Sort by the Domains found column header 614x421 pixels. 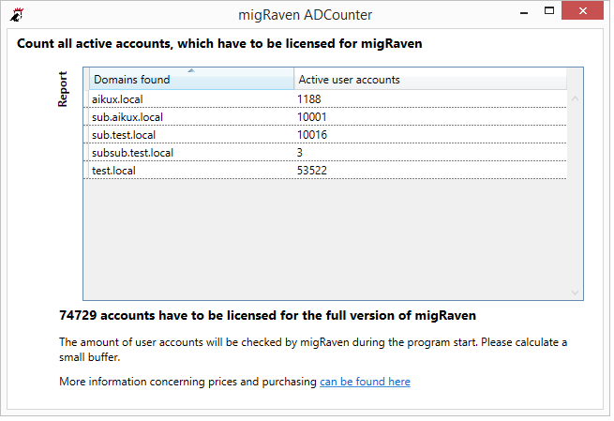191,80
